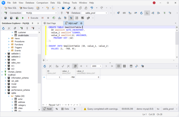Click the New Query button
This screenshot has height=117, width=179.
tap(26, 8)
